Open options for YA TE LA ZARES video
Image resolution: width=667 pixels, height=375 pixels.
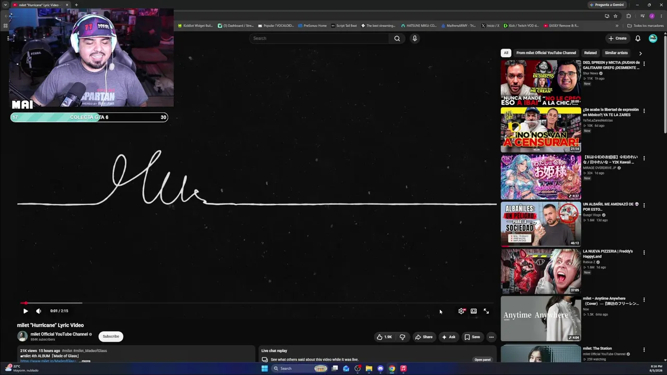pyautogui.click(x=644, y=111)
